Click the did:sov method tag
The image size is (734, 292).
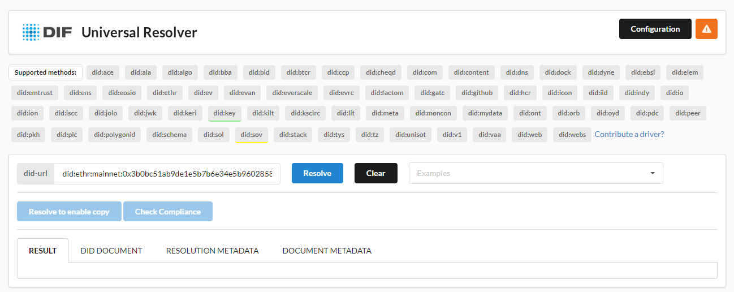[x=251, y=135]
